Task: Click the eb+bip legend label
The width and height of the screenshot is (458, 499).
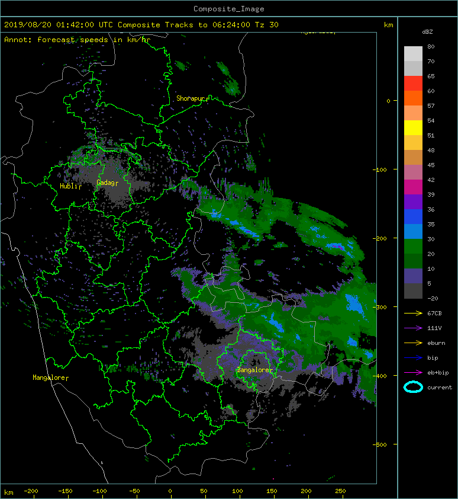Action: [x=438, y=373]
